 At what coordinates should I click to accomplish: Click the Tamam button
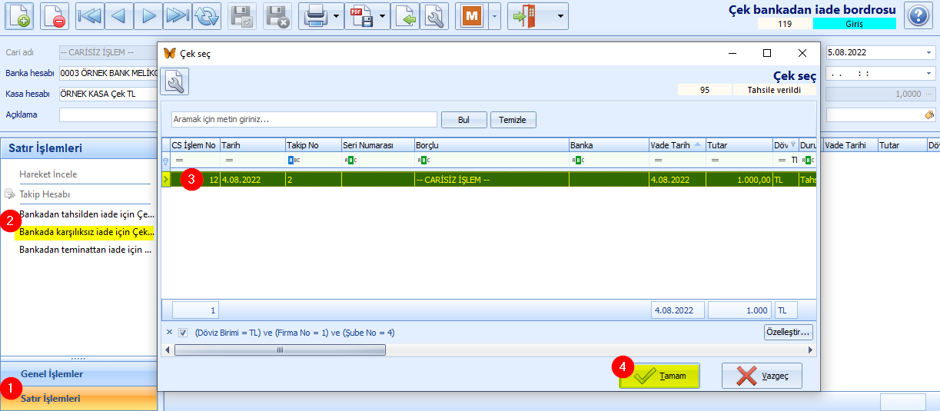pyautogui.click(x=660, y=376)
